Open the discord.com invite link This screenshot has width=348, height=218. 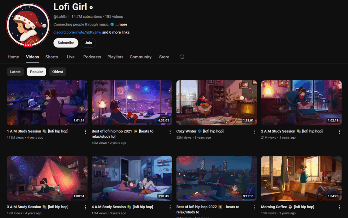(77, 33)
